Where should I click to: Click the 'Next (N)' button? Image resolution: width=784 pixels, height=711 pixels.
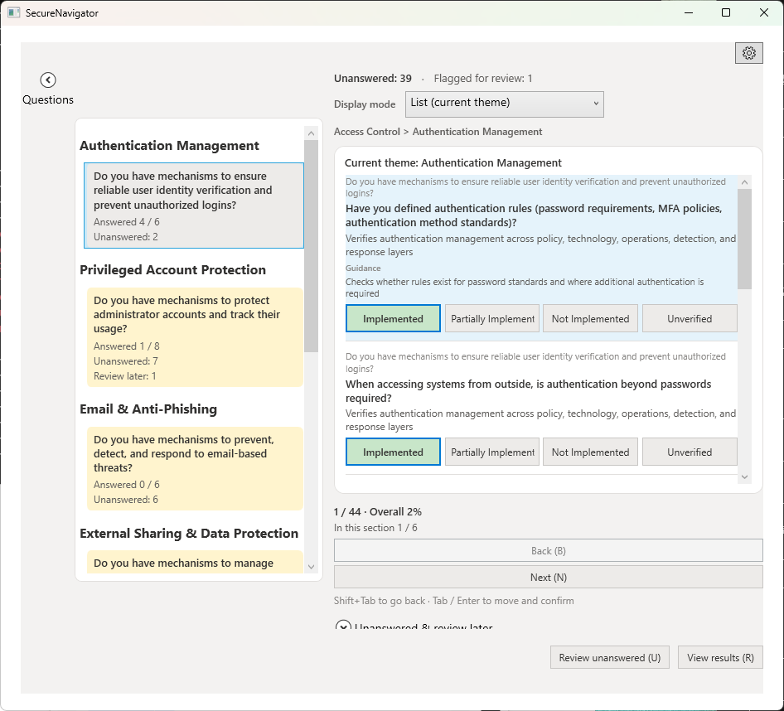pos(548,577)
